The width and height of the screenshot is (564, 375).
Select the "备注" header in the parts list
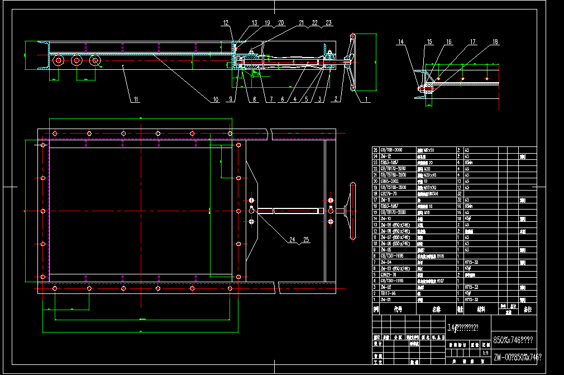528,309
